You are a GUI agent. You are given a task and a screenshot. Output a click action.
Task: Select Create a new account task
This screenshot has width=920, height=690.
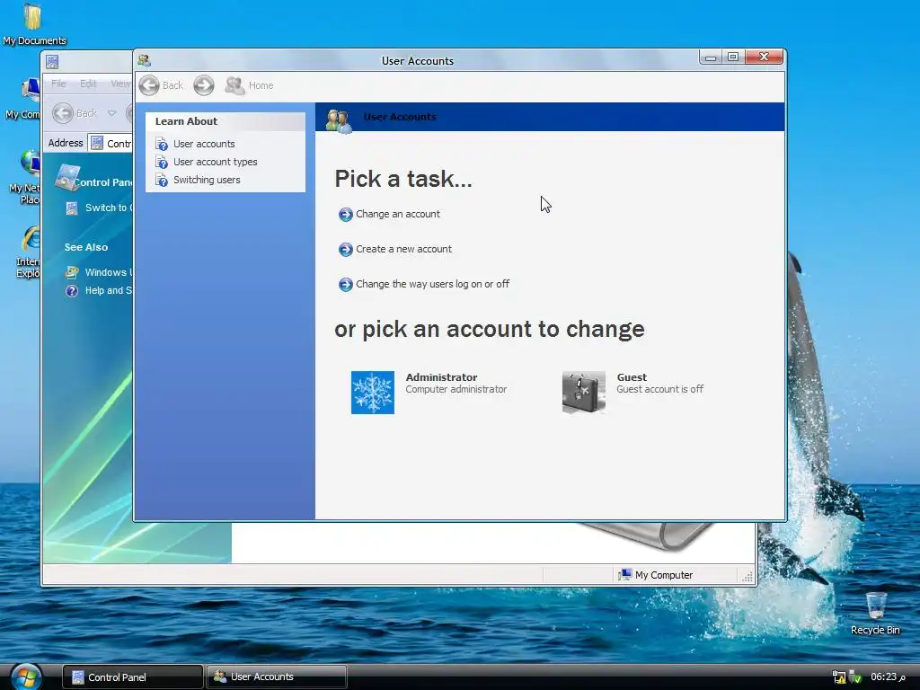click(x=403, y=250)
